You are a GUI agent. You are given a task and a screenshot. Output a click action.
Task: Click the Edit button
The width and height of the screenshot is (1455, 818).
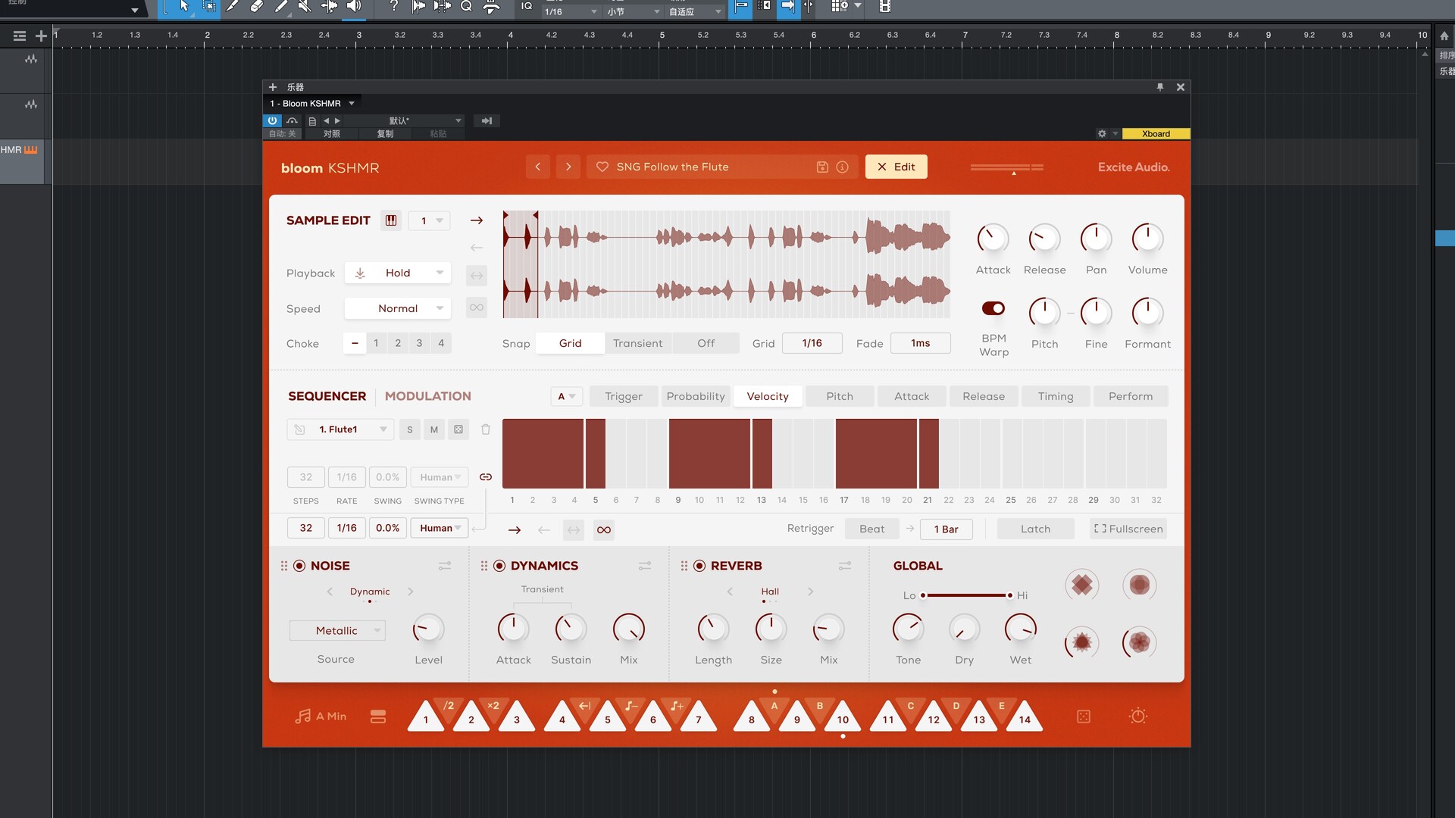(x=896, y=167)
